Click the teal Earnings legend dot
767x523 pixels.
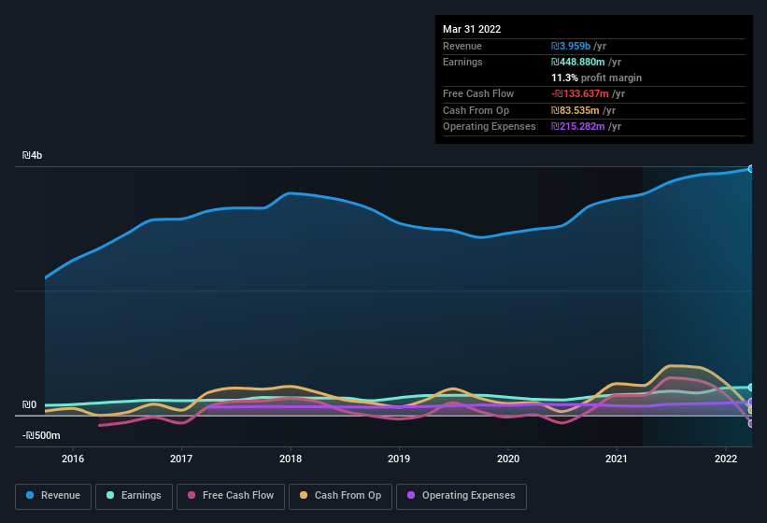(110, 495)
